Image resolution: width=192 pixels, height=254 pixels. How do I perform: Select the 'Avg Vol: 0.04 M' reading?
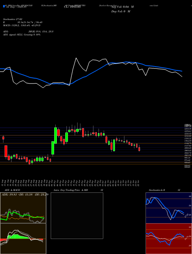(x=122, y=7)
